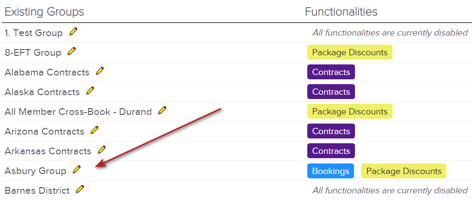
Task: Click the Barnes District group name
Action: [x=37, y=191]
